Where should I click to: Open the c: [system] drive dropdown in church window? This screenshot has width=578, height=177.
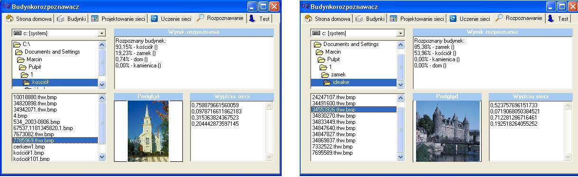point(102,33)
